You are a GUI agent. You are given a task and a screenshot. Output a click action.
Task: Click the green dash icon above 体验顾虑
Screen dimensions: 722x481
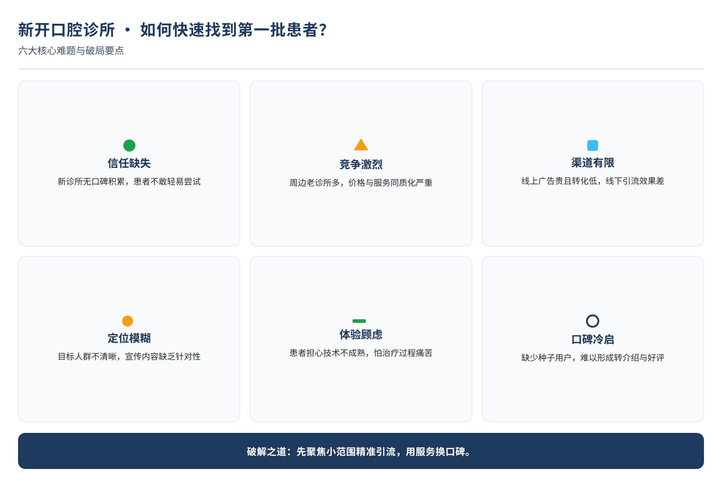[359, 321]
